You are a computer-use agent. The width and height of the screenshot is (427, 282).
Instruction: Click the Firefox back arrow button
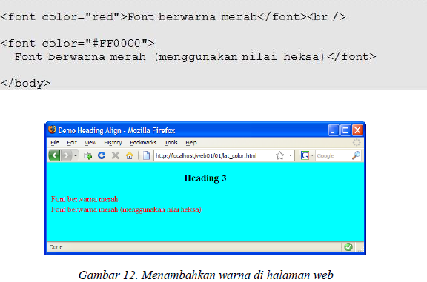click(x=54, y=155)
